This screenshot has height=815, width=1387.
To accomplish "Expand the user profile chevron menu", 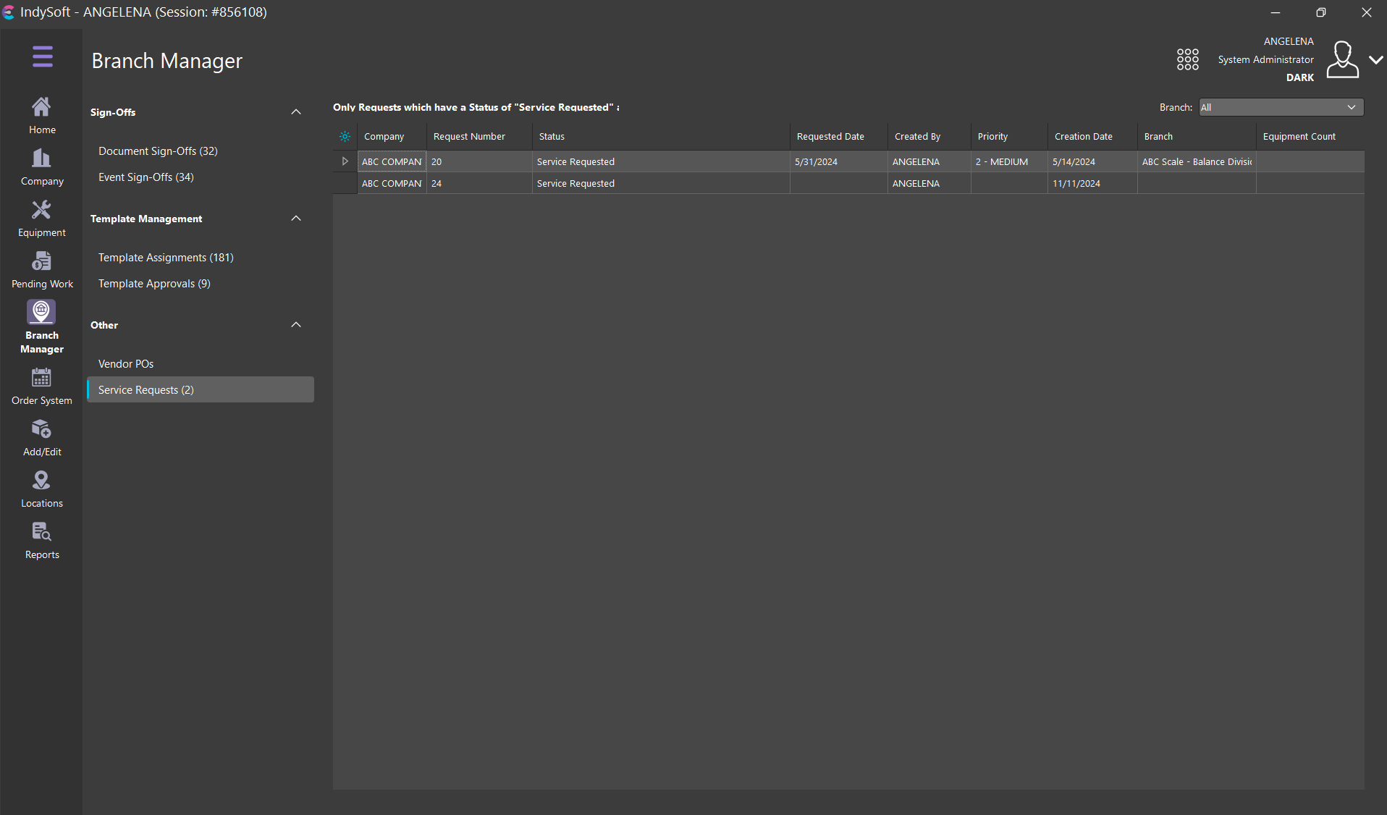I will click(1375, 60).
